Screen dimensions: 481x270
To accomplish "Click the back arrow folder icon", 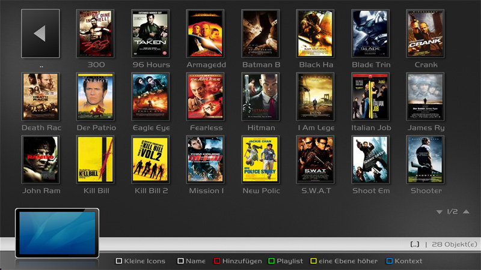I will point(40,33).
